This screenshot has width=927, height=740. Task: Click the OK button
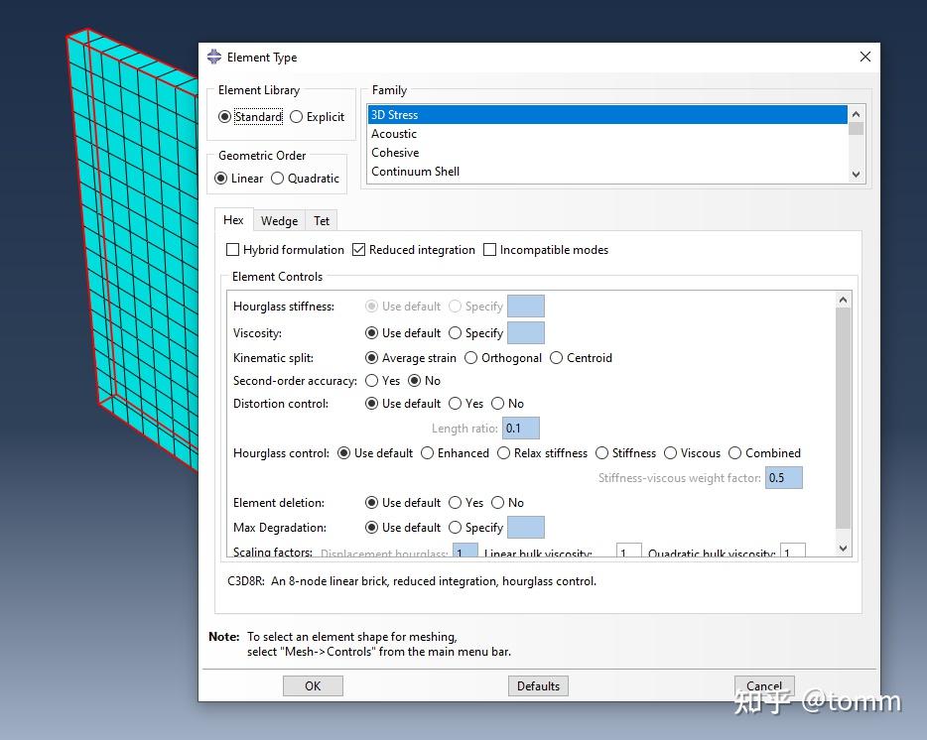pyautogui.click(x=313, y=685)
